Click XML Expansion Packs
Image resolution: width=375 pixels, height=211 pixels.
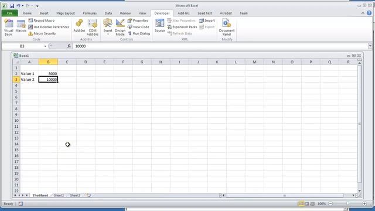click(x=182, y=27)
